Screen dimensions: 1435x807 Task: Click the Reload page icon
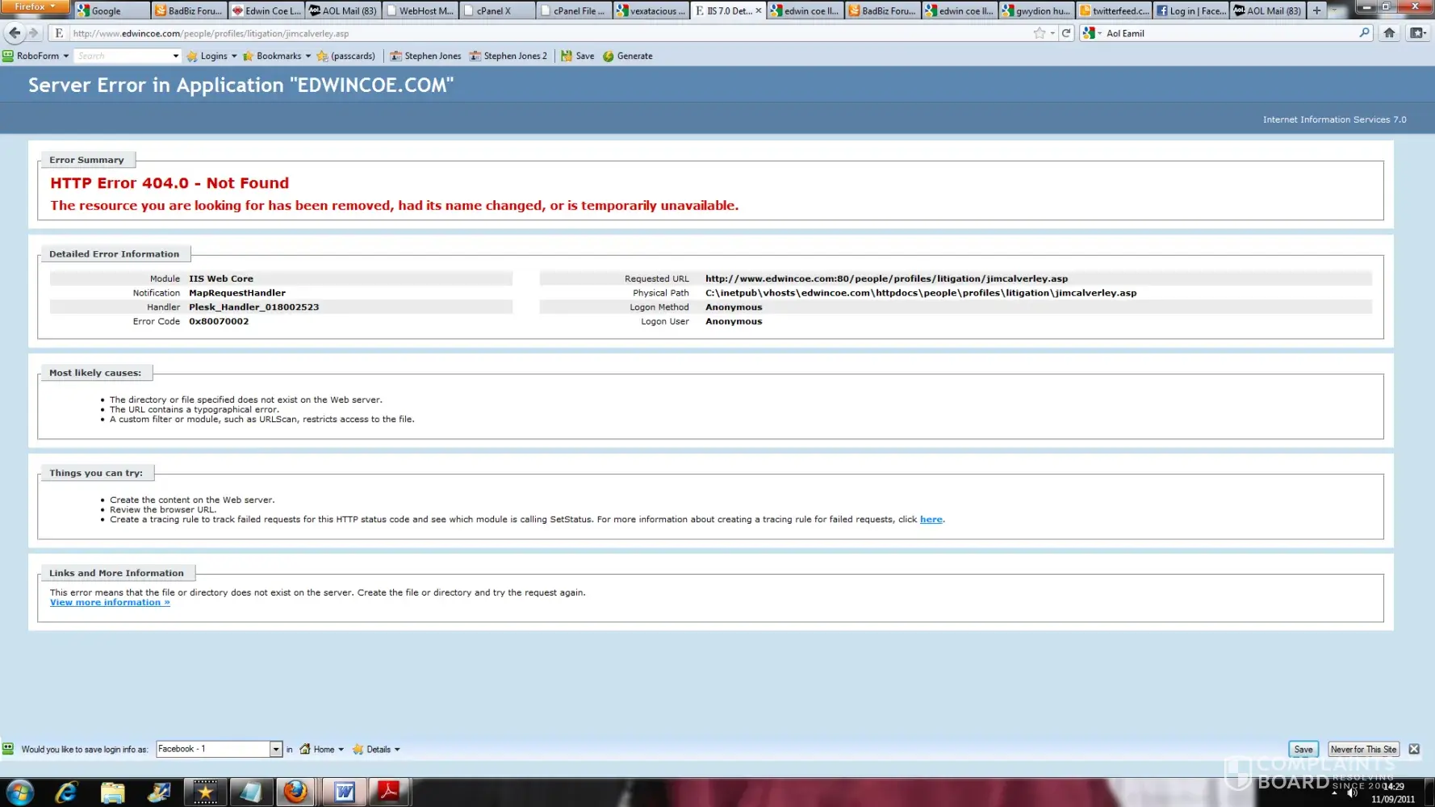coord(1066,33)
